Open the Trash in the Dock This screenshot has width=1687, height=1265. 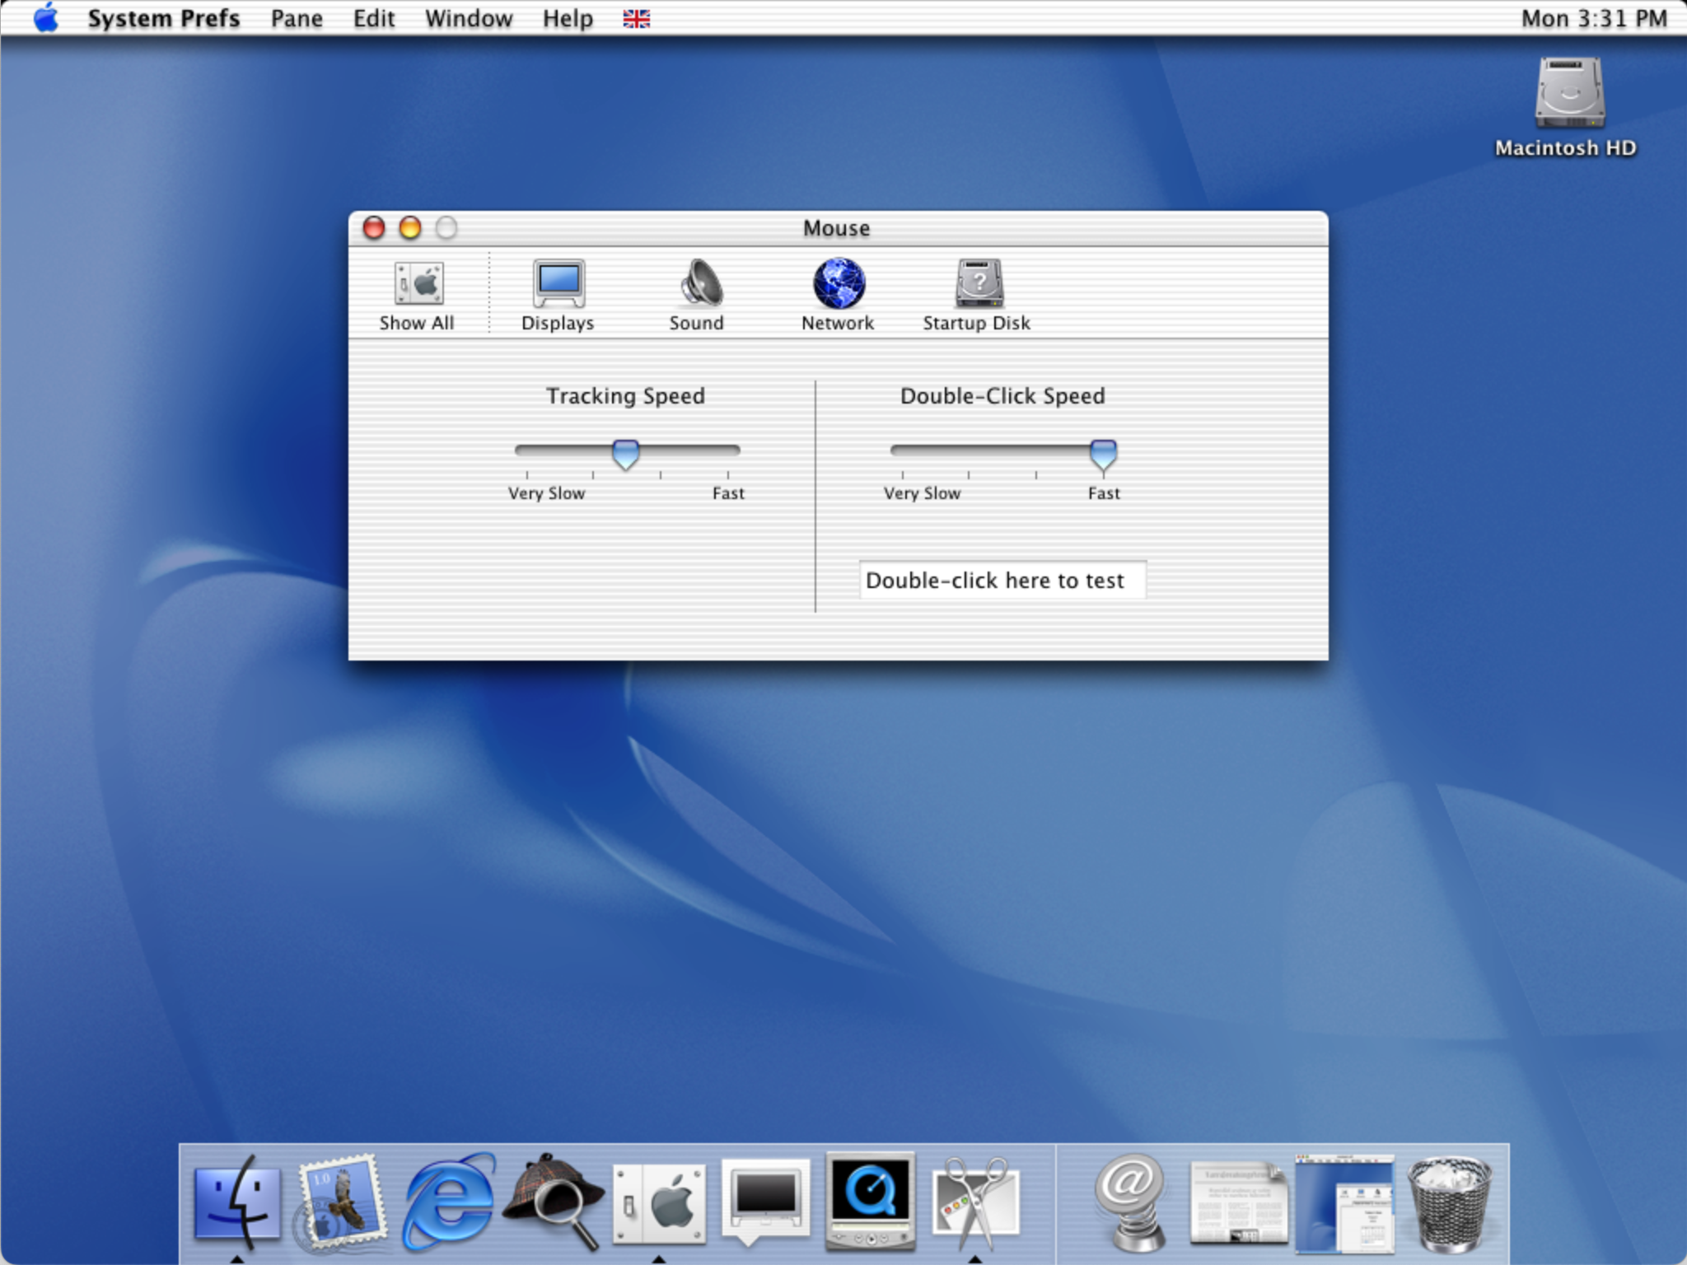(x=1450, y=1204)
